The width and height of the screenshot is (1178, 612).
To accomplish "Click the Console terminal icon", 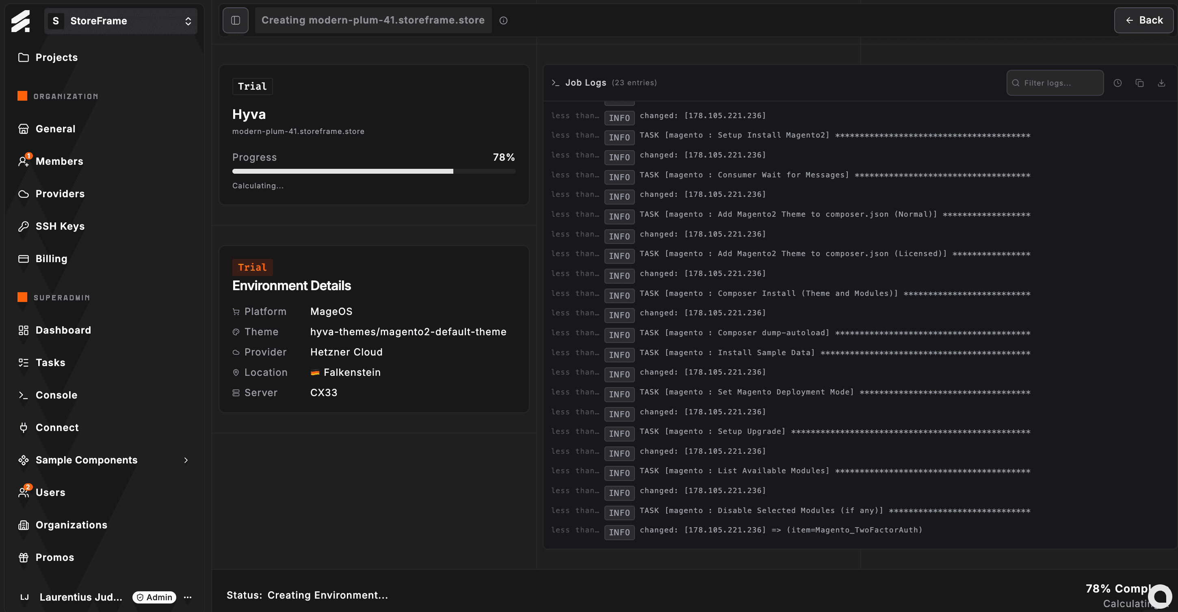I will 23,395.
